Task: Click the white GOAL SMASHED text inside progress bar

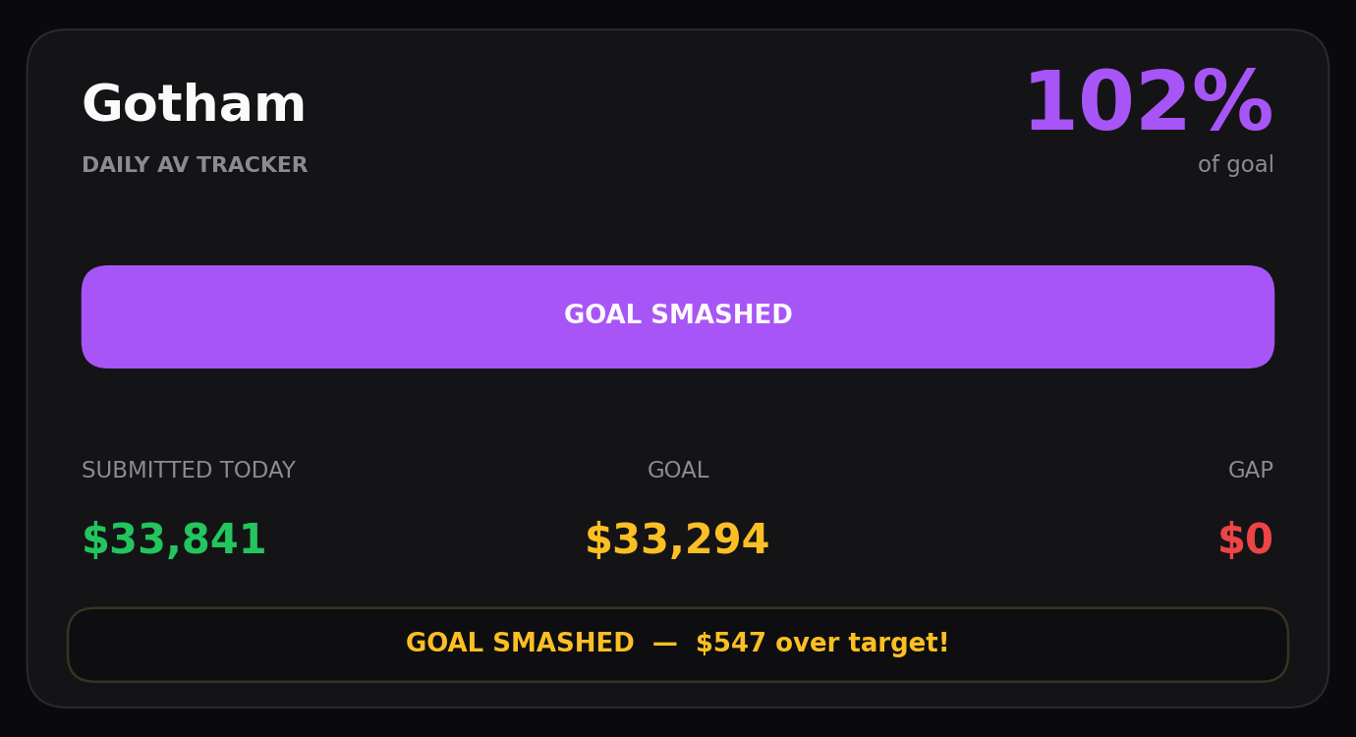Action: coord(678,315)
